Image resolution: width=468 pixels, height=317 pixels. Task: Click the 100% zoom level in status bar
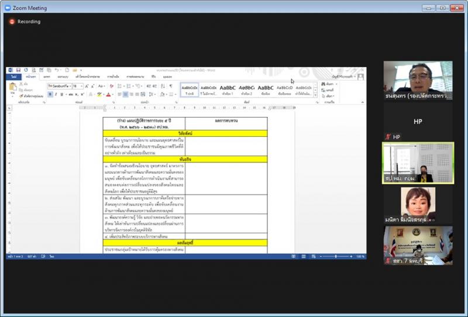(x=360, y=256)
